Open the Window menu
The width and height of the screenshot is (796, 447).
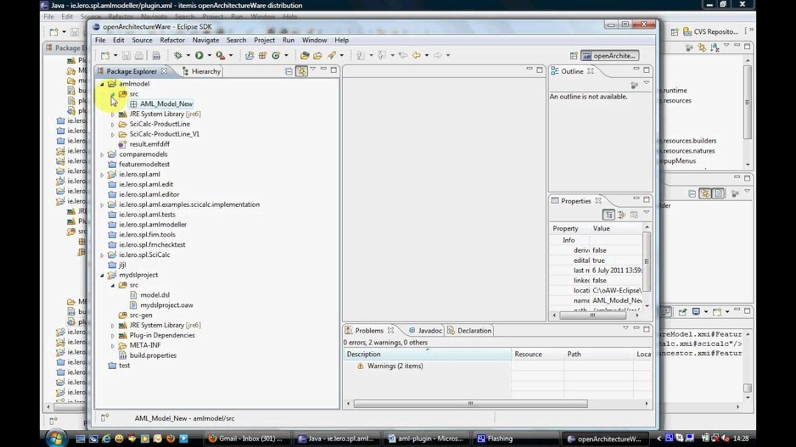[315, 40]
